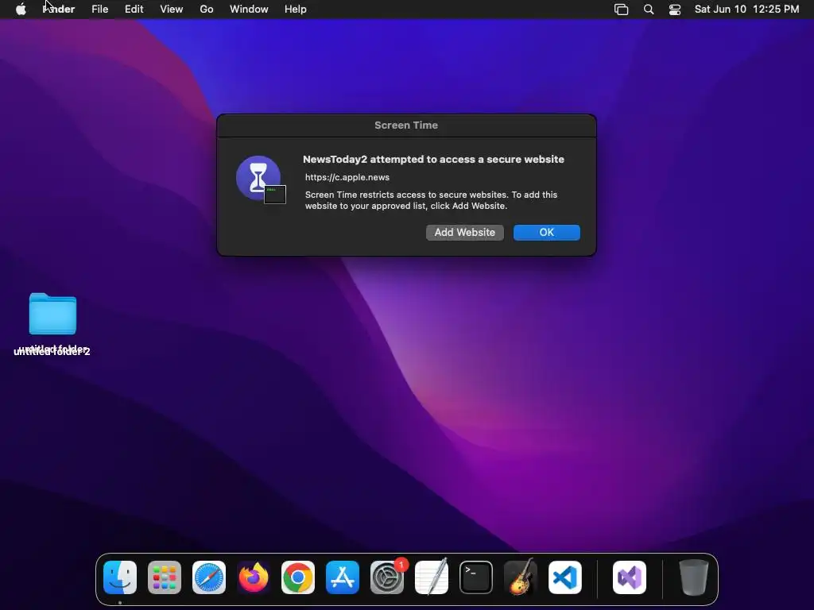Open TextEdit from the Dock
The image size is (814, 610).
tap(432, 577)
